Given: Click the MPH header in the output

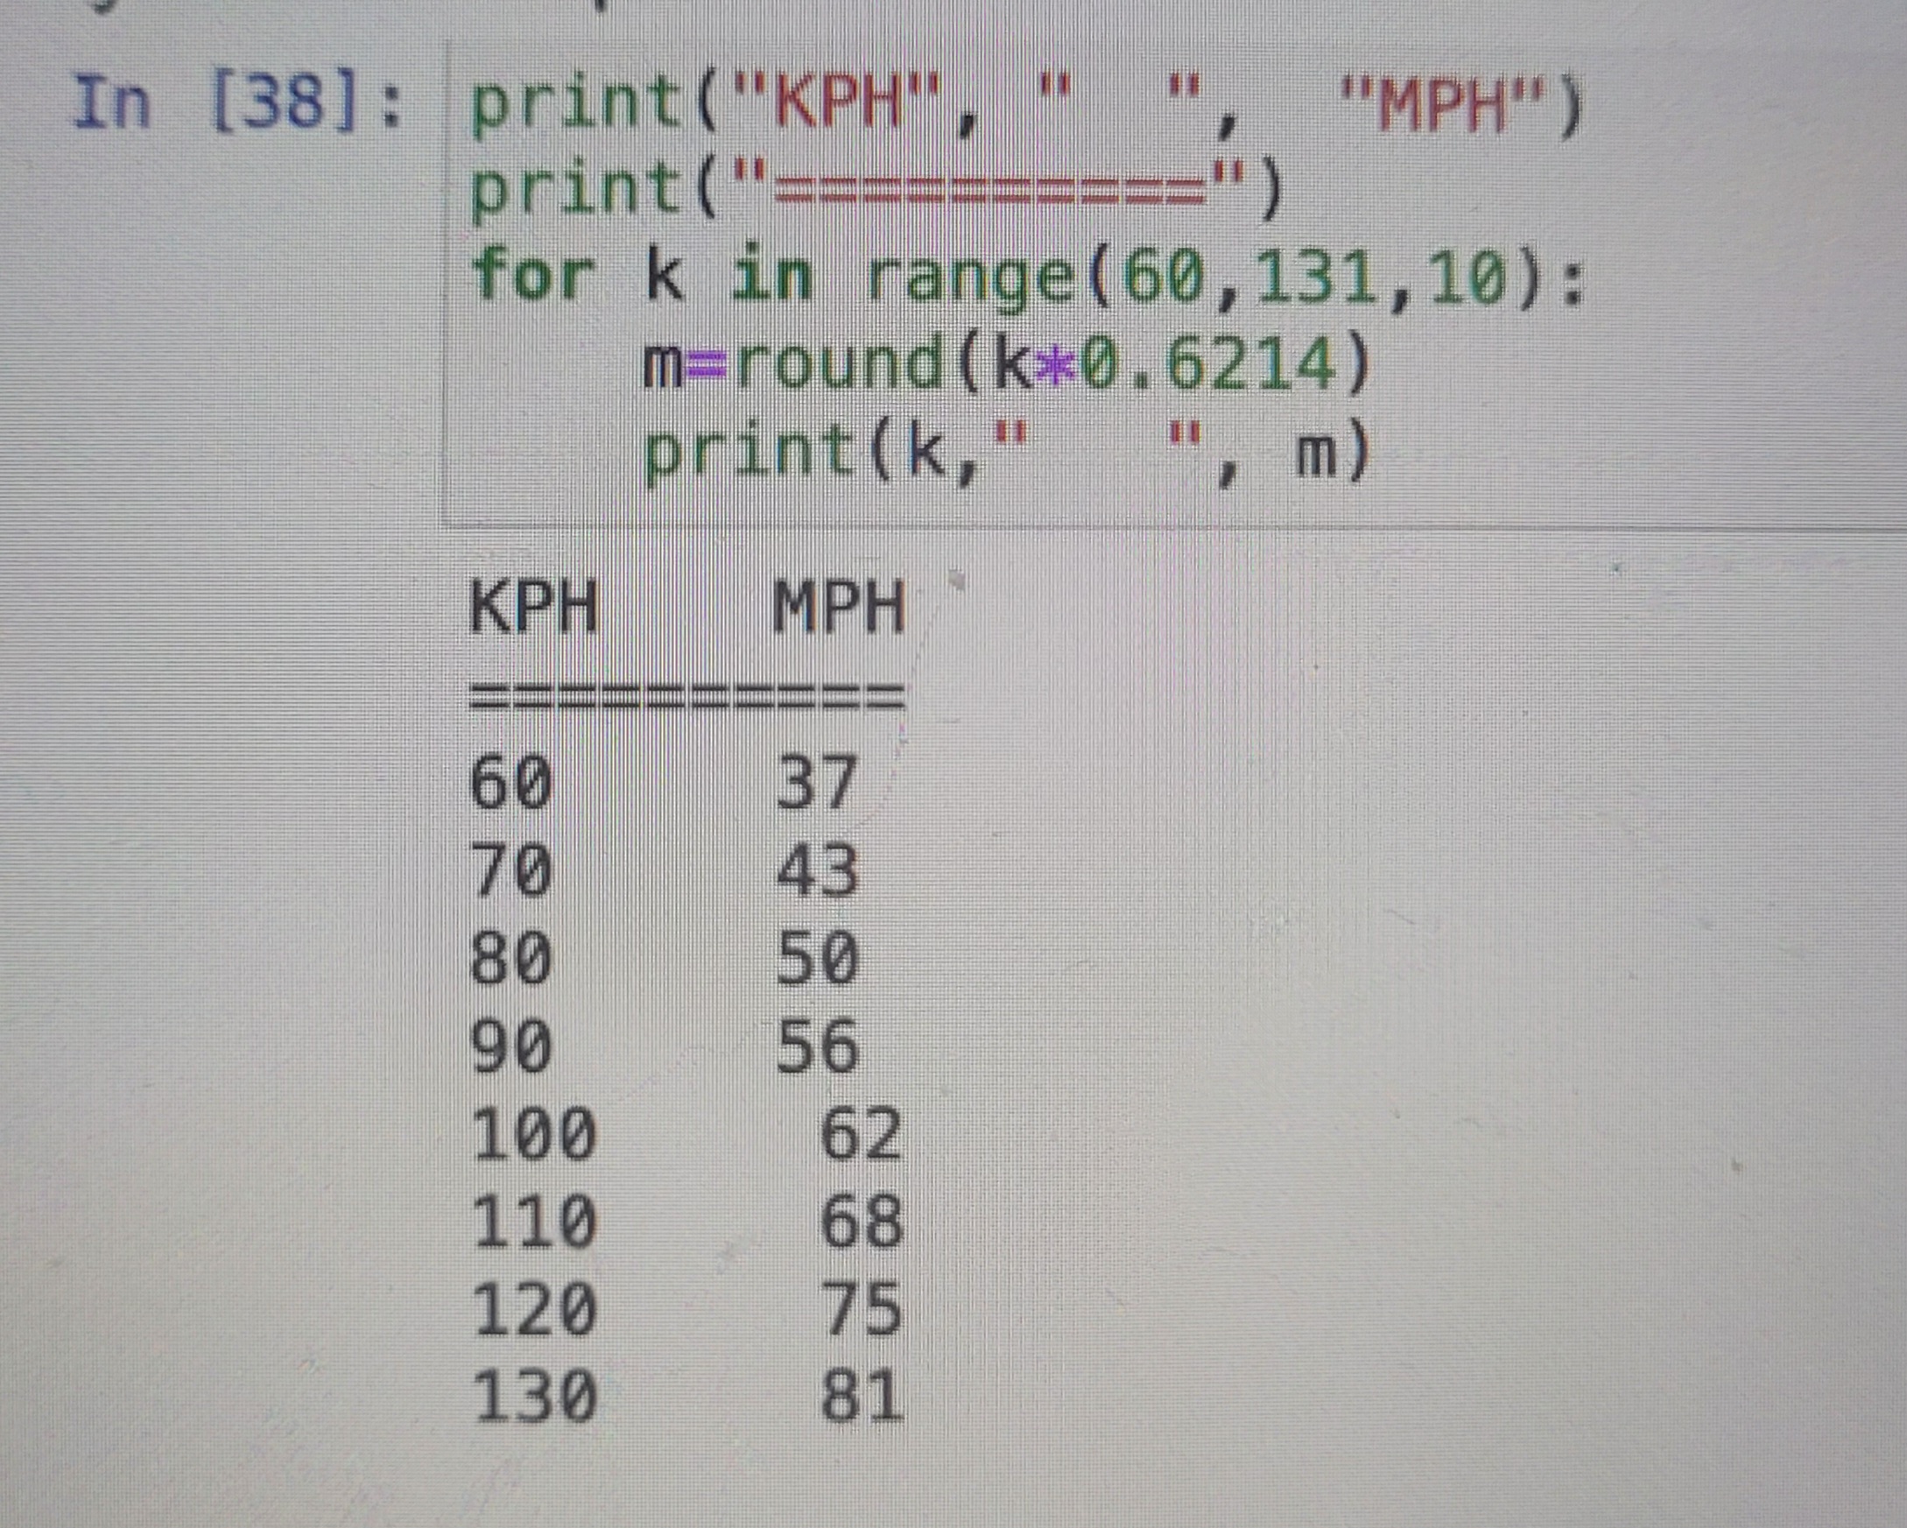Looking at the screenshot, I should pos(840,608).
